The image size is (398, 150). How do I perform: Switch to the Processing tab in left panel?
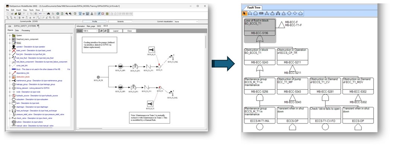pyautogui.click(x=25, y=30)
